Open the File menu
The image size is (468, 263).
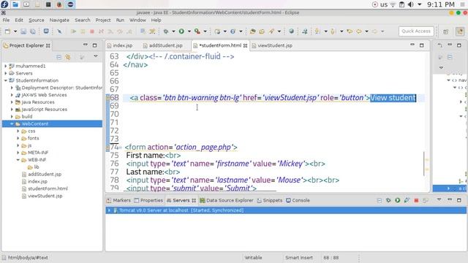[6, 20]
